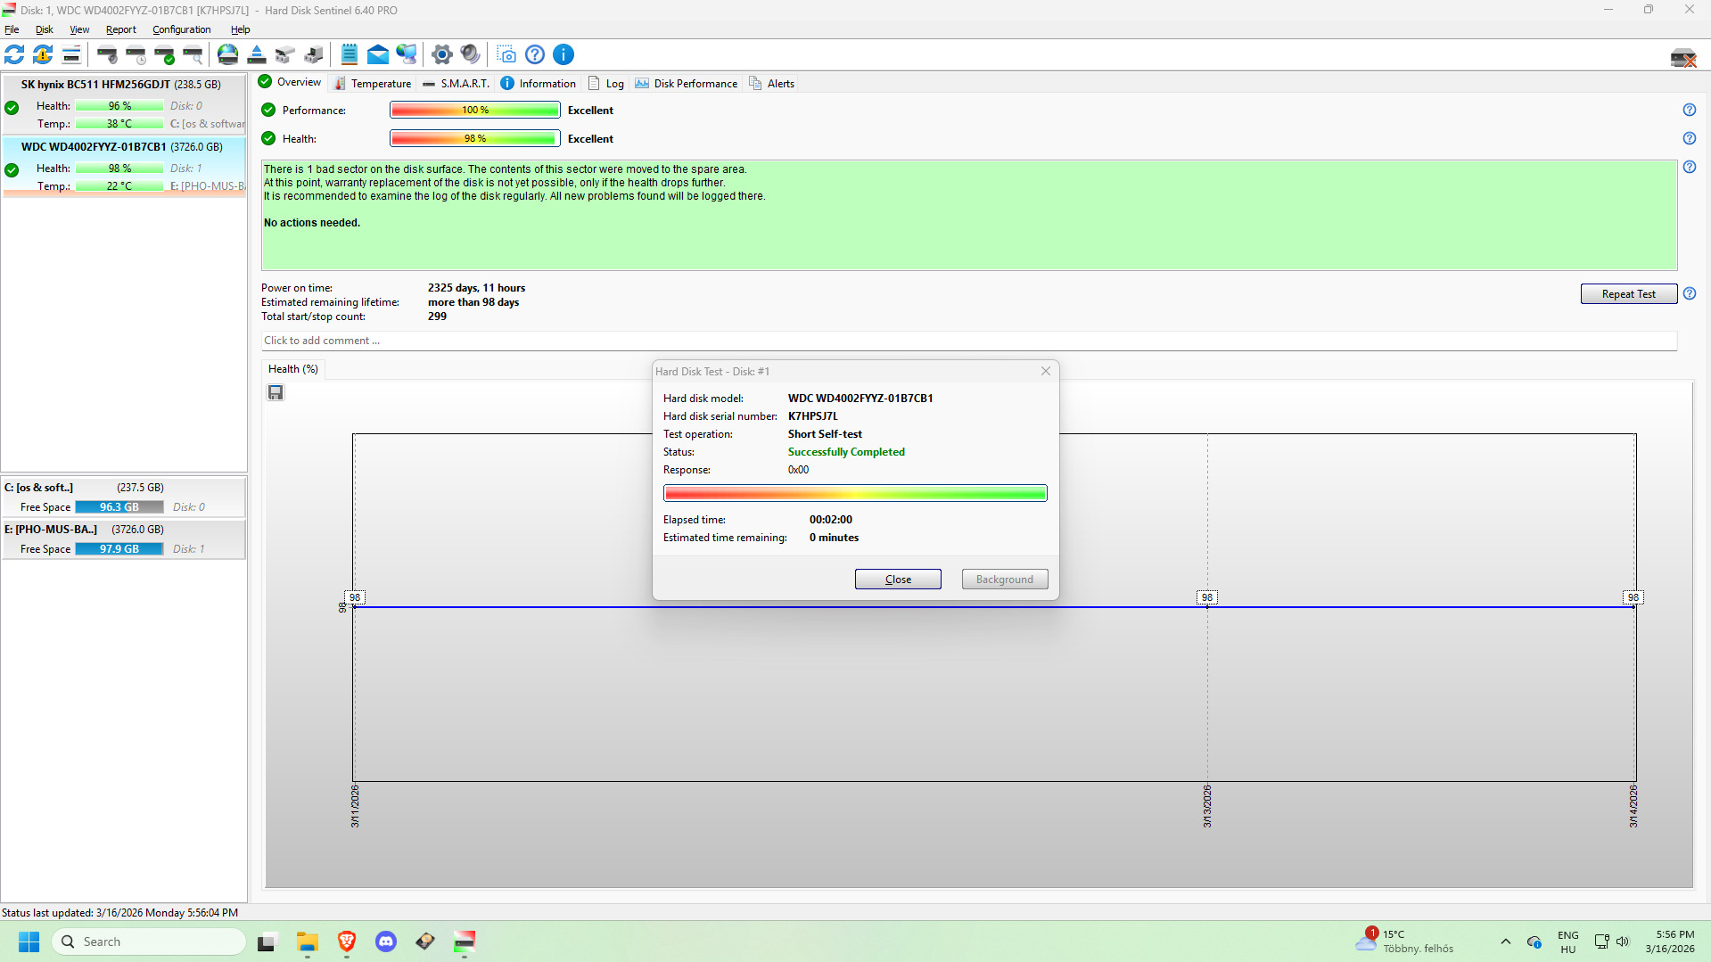1711x962 pixels.
Task: Click the globe and monitor toolbar icon
Action: [407, 54]
